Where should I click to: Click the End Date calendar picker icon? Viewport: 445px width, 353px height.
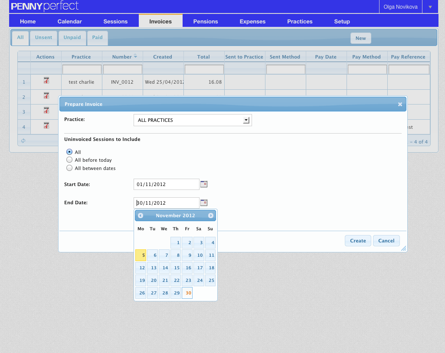[204, 203]
